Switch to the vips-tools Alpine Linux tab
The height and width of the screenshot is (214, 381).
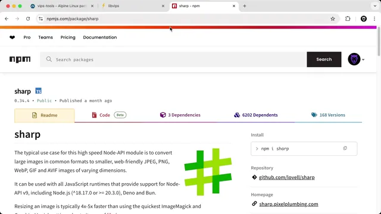pos(62,6)
